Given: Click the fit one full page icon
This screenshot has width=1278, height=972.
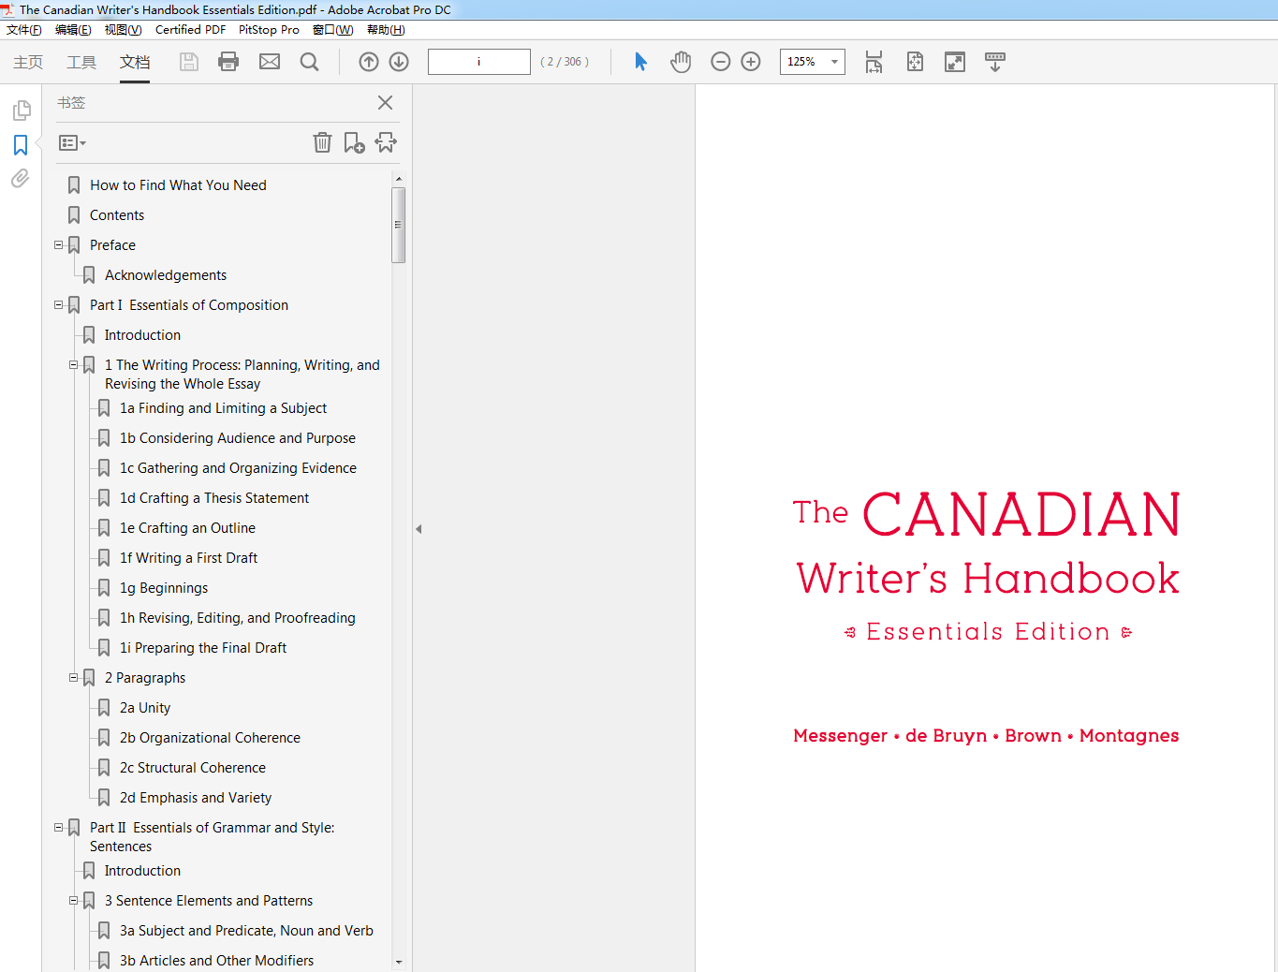Looking at the screenshot, I should point(915,62).
